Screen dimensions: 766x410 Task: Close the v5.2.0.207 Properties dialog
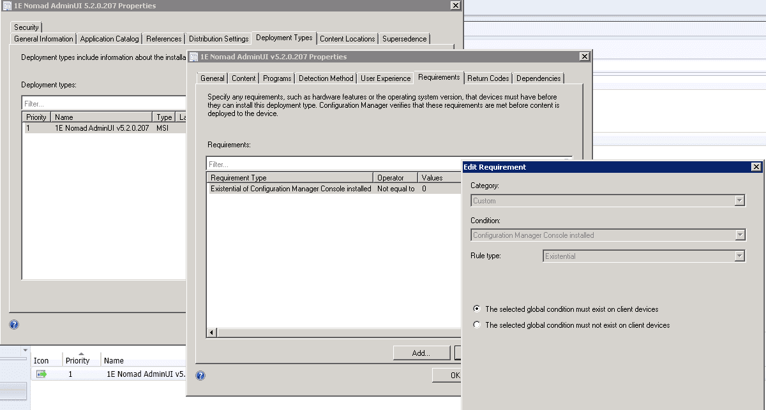click(584, 57)
